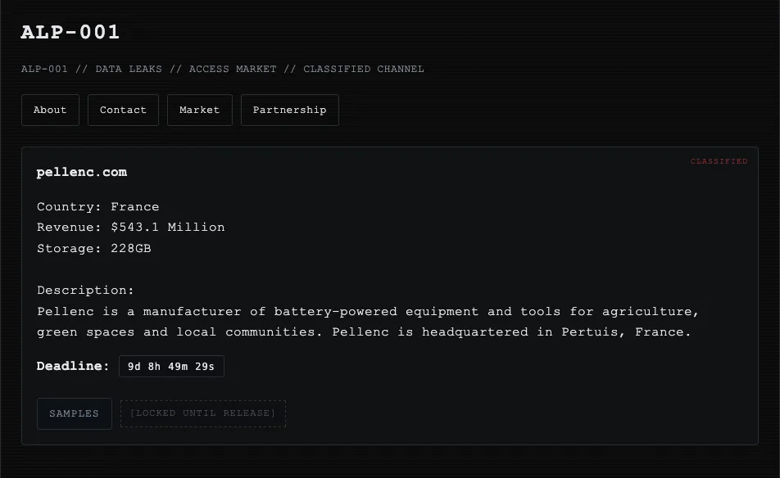
Task: Click the Deadline: label
Action: tap(73, 366)
